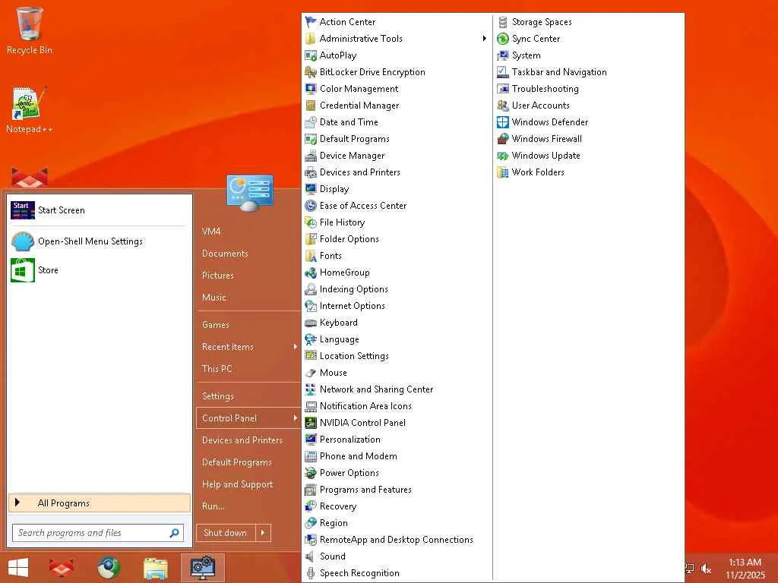Click the Date and Time icon

click(x=311, y=122)
